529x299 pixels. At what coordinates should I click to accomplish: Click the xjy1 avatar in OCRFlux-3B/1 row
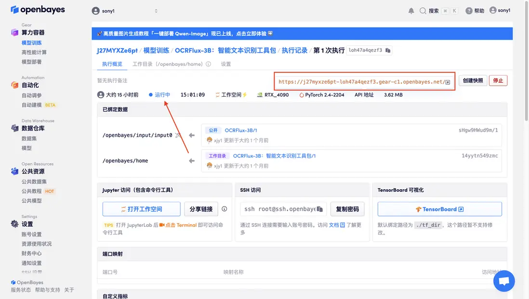(209, 140)
